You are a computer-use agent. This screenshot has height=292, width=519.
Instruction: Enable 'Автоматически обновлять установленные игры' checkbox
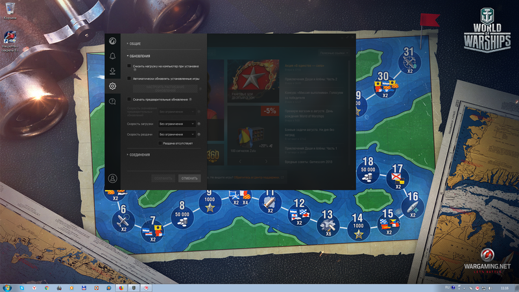pyautogui.click(x=129, y=79)
